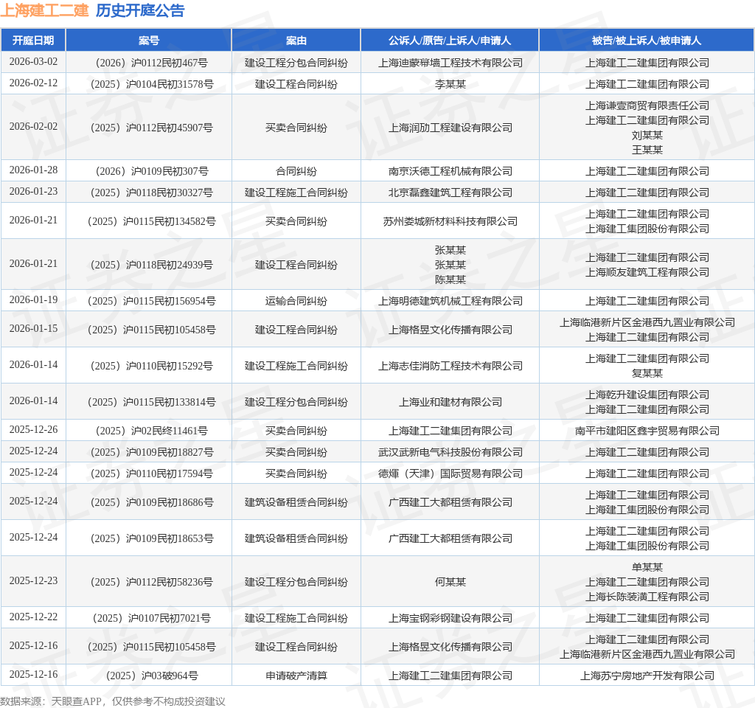Click defendant 上海顺友建筑工程有限公司
This screenshot has height=708, width=755.
(x=647, y=272)
